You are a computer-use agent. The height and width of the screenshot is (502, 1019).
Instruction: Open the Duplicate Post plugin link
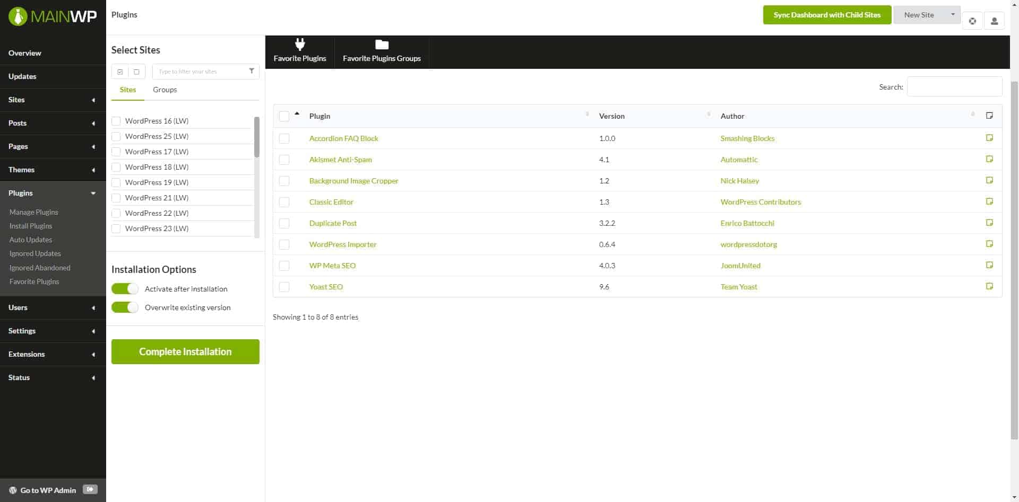pyautogui.click(x=333, y=223)
